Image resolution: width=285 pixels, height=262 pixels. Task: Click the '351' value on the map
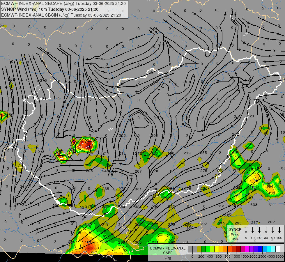click(204, 224)
